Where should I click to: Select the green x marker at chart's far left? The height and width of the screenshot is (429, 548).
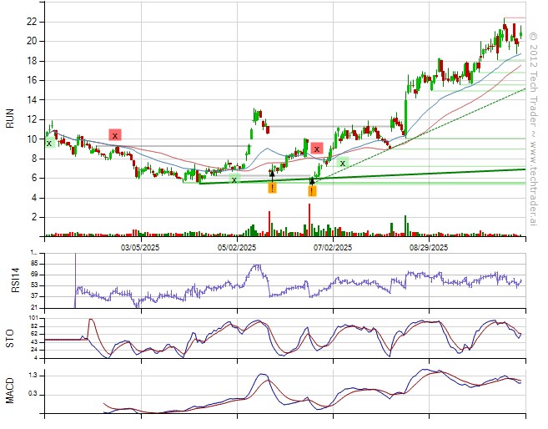[49, 143]
